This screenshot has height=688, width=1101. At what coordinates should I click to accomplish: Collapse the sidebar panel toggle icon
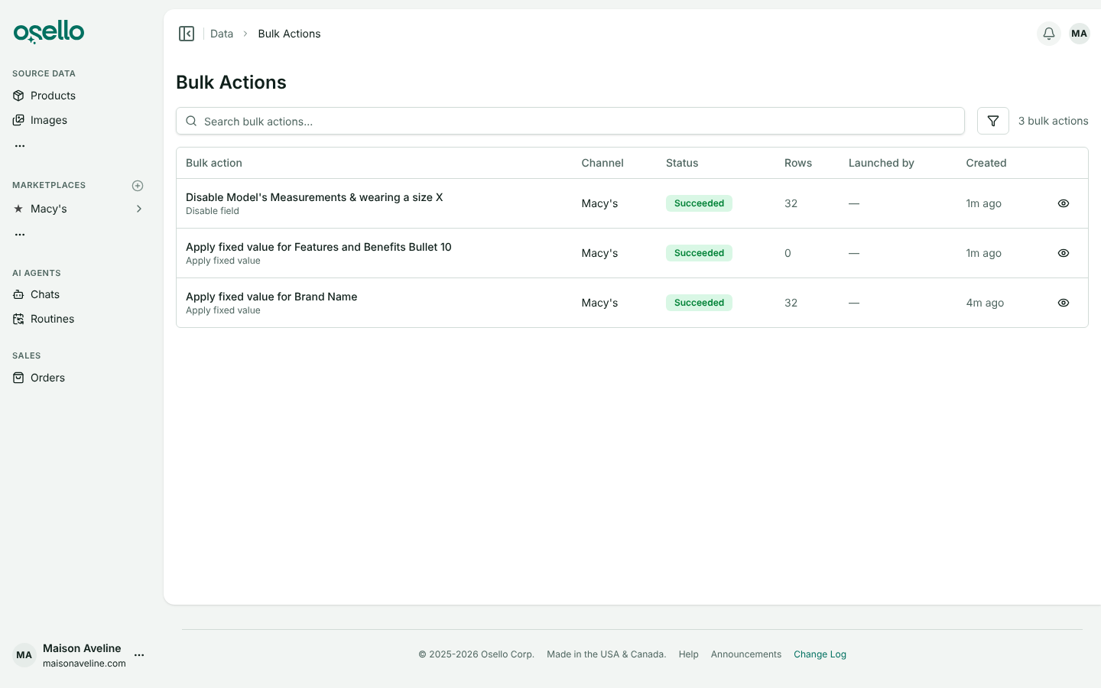(x=187, y=34)
